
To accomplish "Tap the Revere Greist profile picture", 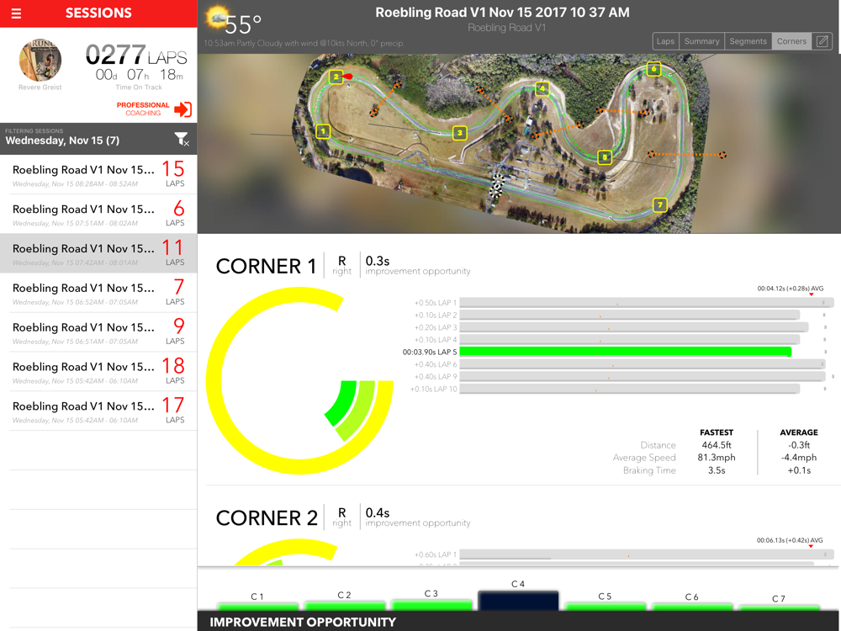I will [40, 60].
